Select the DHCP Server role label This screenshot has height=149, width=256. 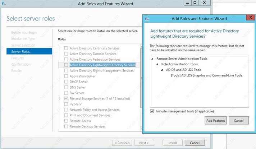coord(78,82)
